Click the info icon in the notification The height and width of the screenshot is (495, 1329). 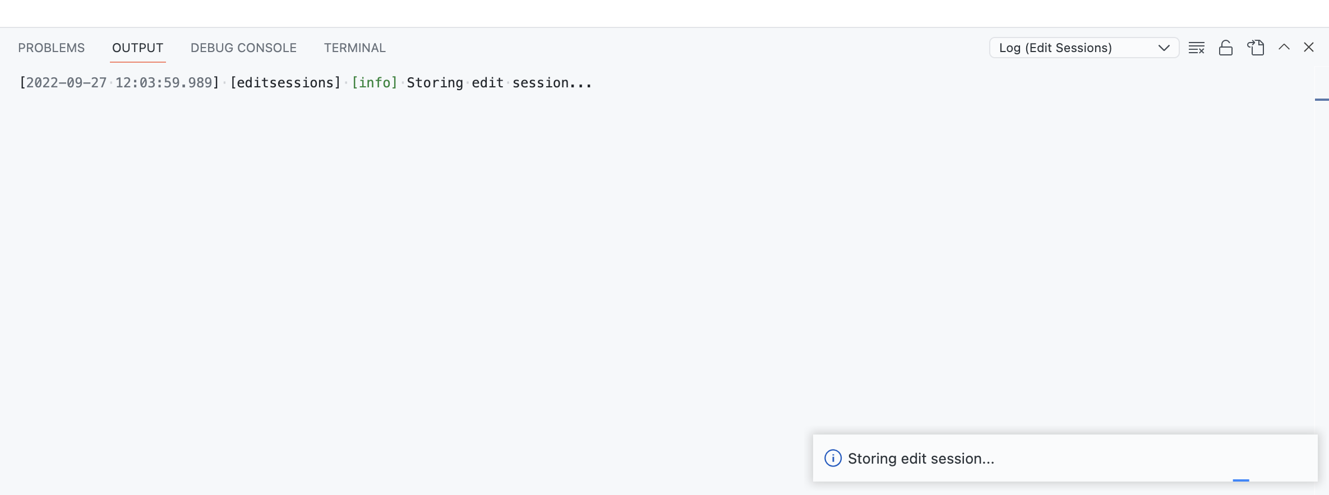(x=832, y=458)
